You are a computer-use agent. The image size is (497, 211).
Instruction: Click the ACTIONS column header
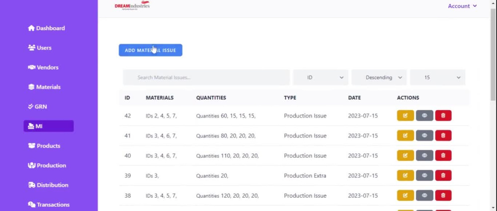408,98
